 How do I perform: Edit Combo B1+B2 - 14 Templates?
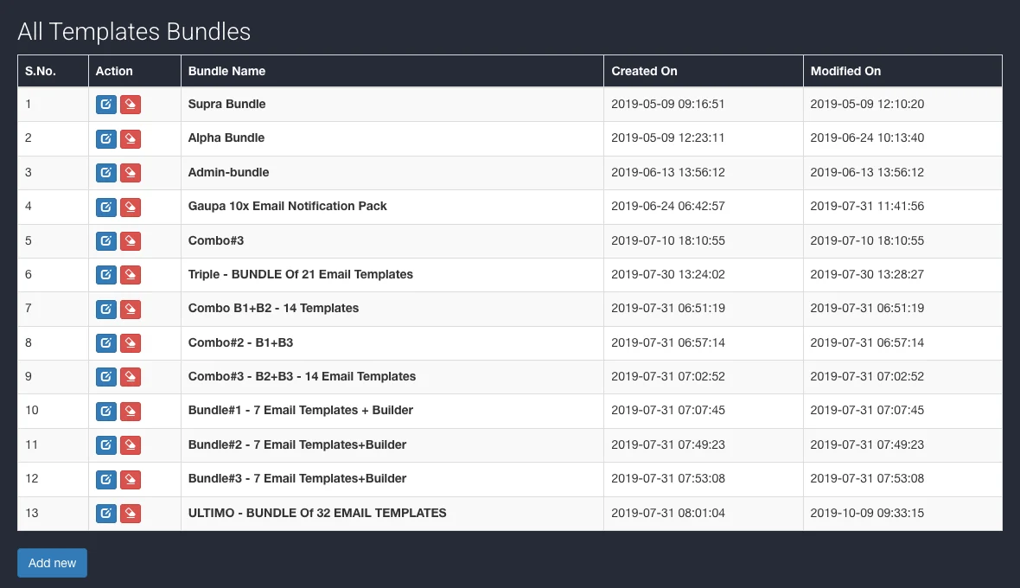(106, 309)
